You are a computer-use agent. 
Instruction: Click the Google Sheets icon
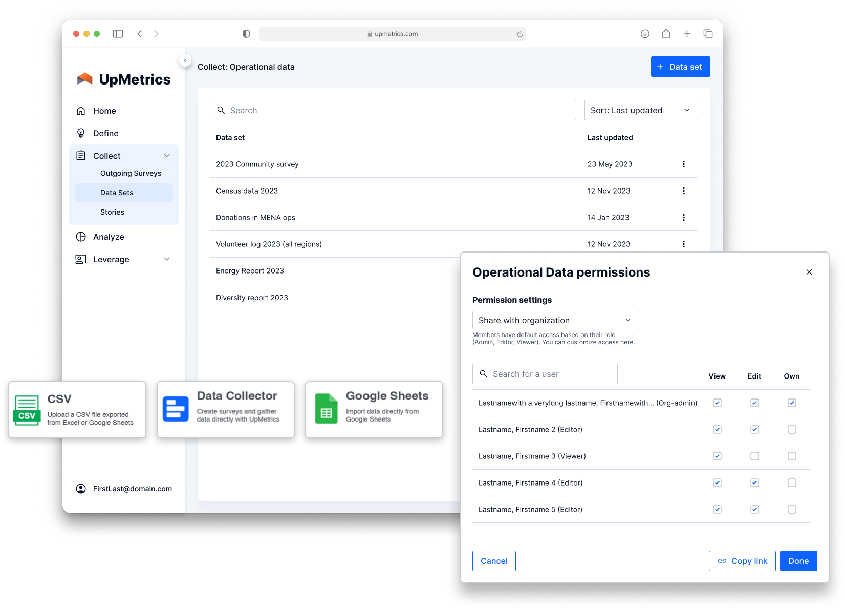[x=326, y=409]
